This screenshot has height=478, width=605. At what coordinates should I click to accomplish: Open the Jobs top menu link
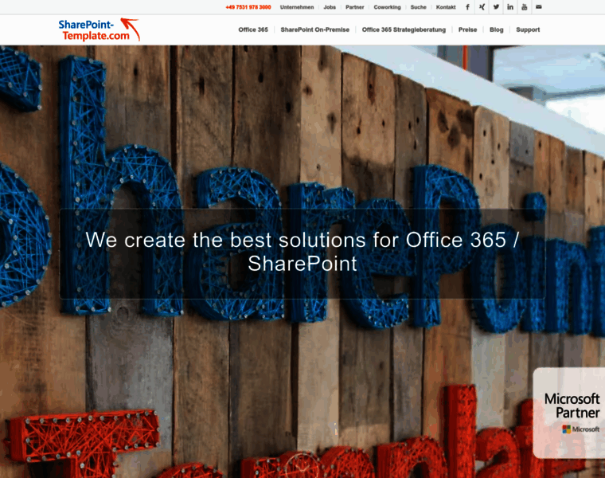[x=330, y=7]
